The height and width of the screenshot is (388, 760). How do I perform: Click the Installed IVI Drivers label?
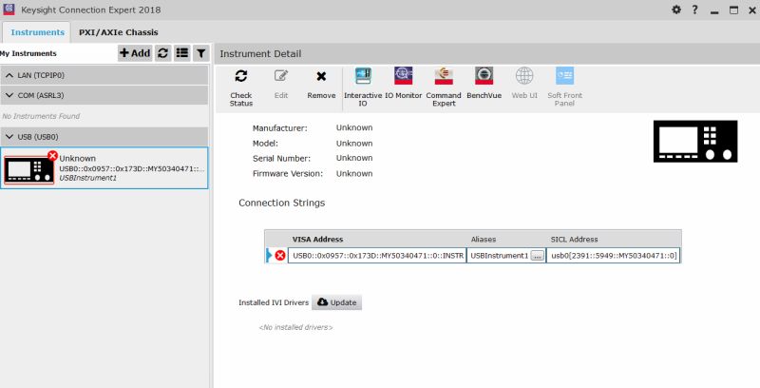tap(274, 302)
